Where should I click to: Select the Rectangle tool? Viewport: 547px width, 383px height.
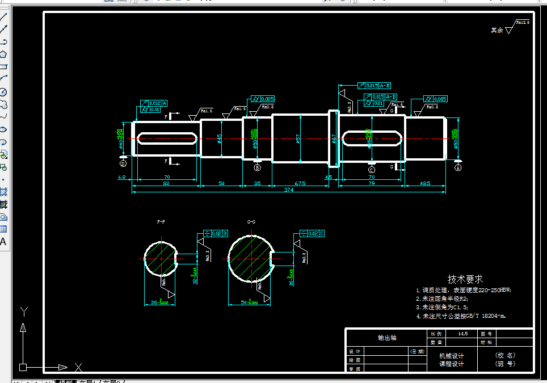point(3,66)
